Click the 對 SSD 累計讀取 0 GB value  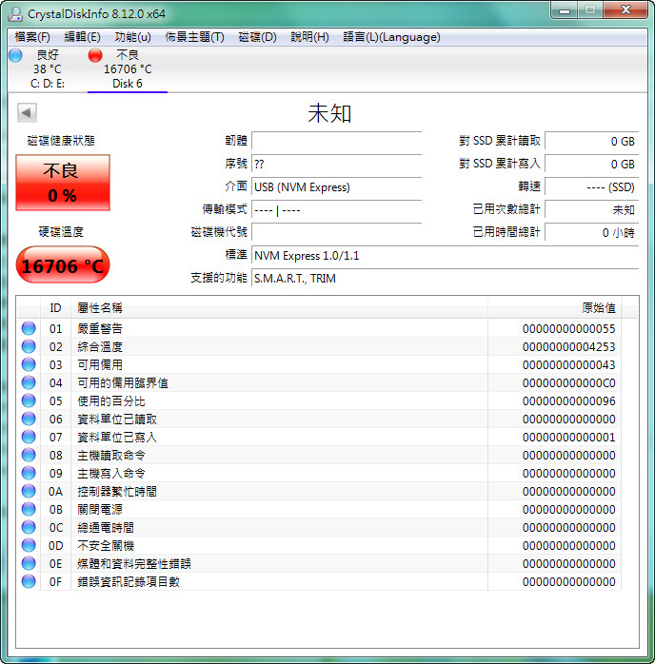591,141
